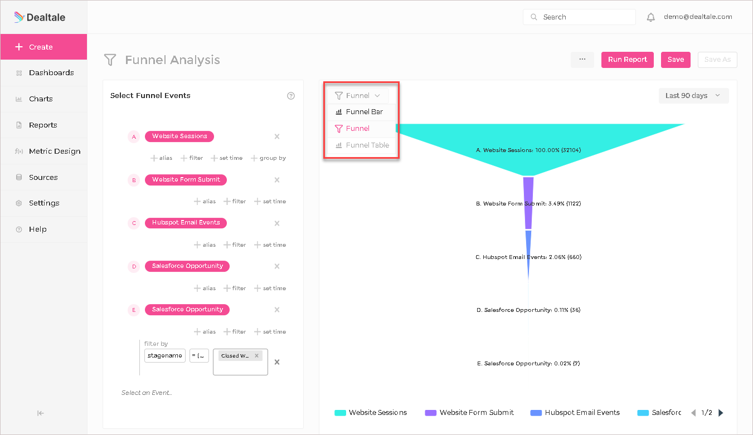Select Funnel Bar chart option
The width and height of the screenshot is (753, 435).
point(362,112)
